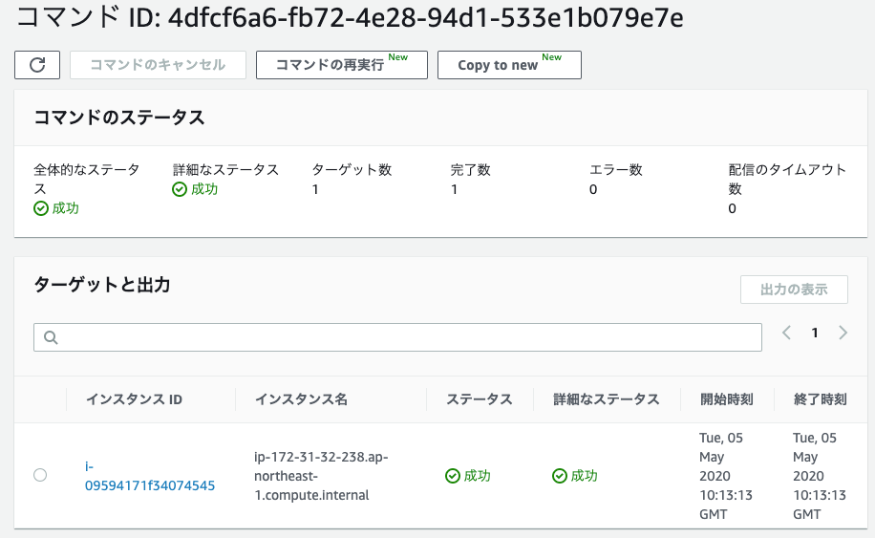This screenshot has height=538, width=875.
Task: Click the コマンドのキャンセル button
Action: [158, 65]
